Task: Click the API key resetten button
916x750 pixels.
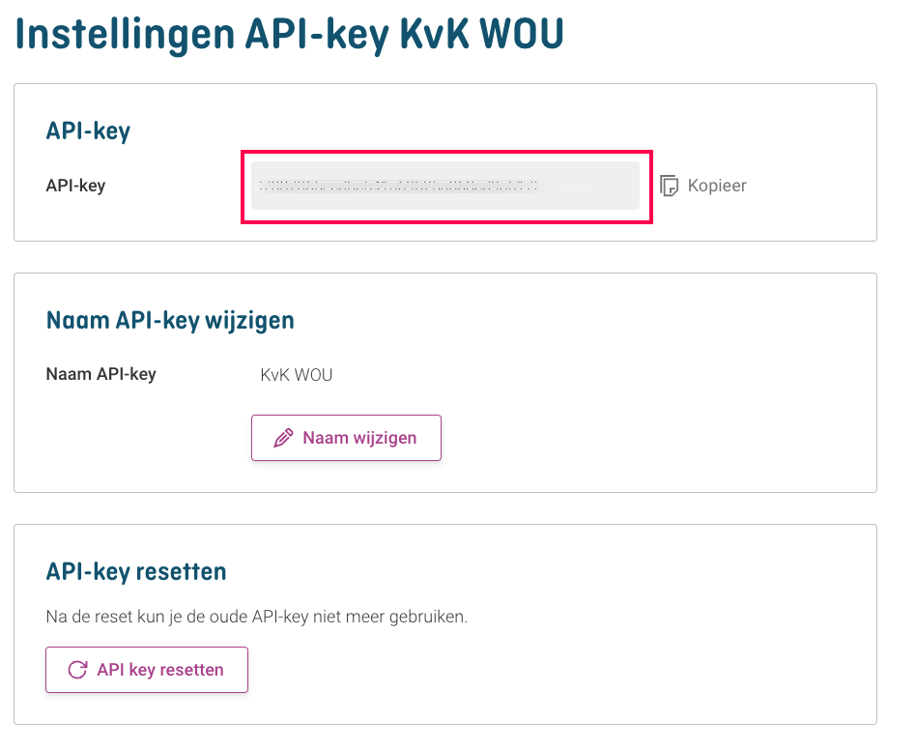Action: point(147,670)
